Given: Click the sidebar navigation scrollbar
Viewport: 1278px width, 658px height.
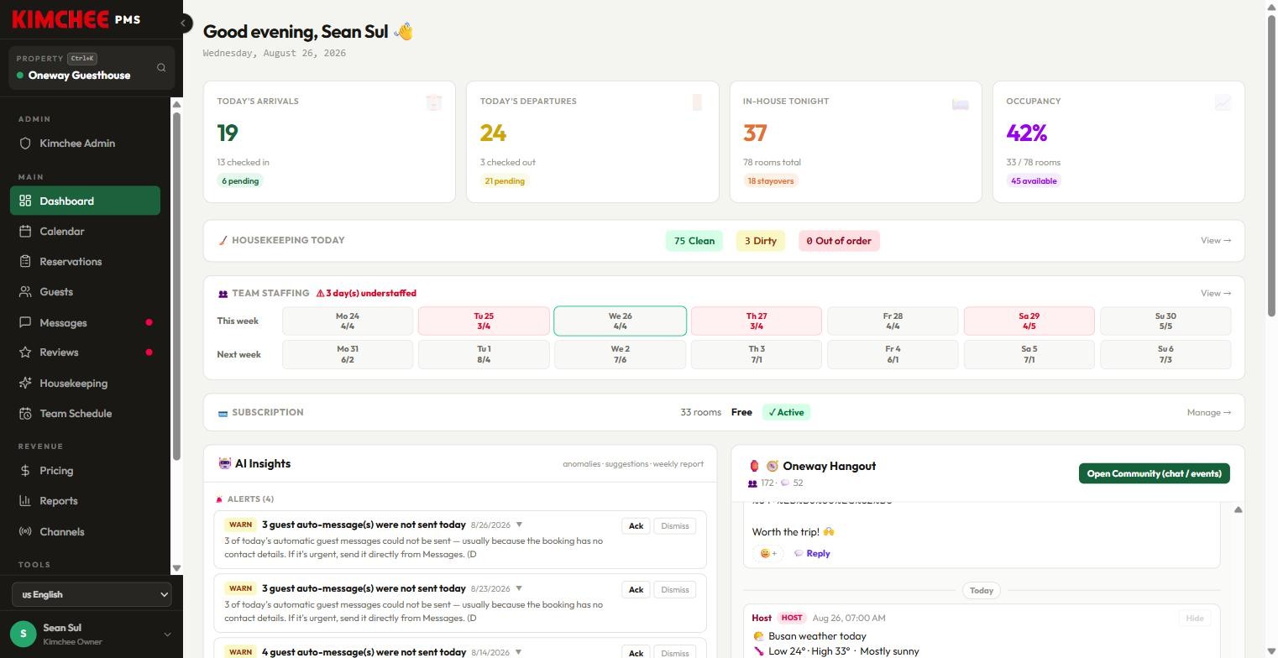Looking at the screenshot, I should coord(176,285).
